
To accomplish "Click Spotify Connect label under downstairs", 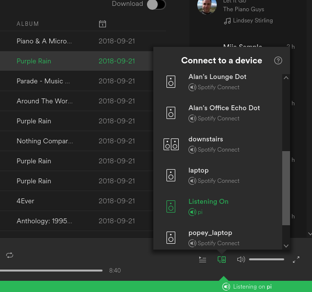I will point(218,150).
